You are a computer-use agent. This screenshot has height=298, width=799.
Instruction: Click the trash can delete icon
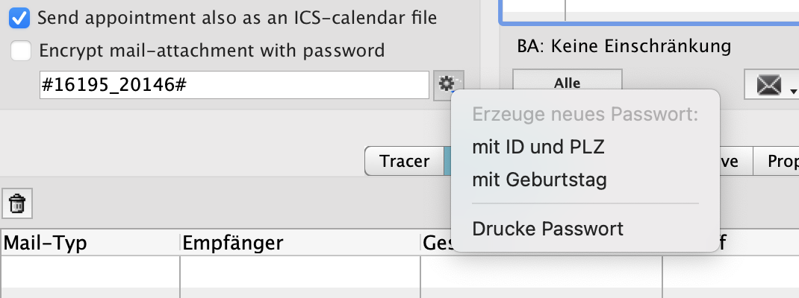pos(17,203)
